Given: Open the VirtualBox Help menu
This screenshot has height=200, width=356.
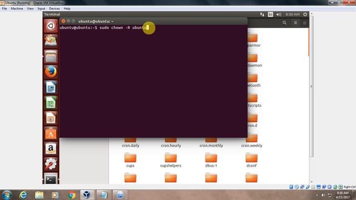Looking at the screenshot, I should tap(67, 9).
